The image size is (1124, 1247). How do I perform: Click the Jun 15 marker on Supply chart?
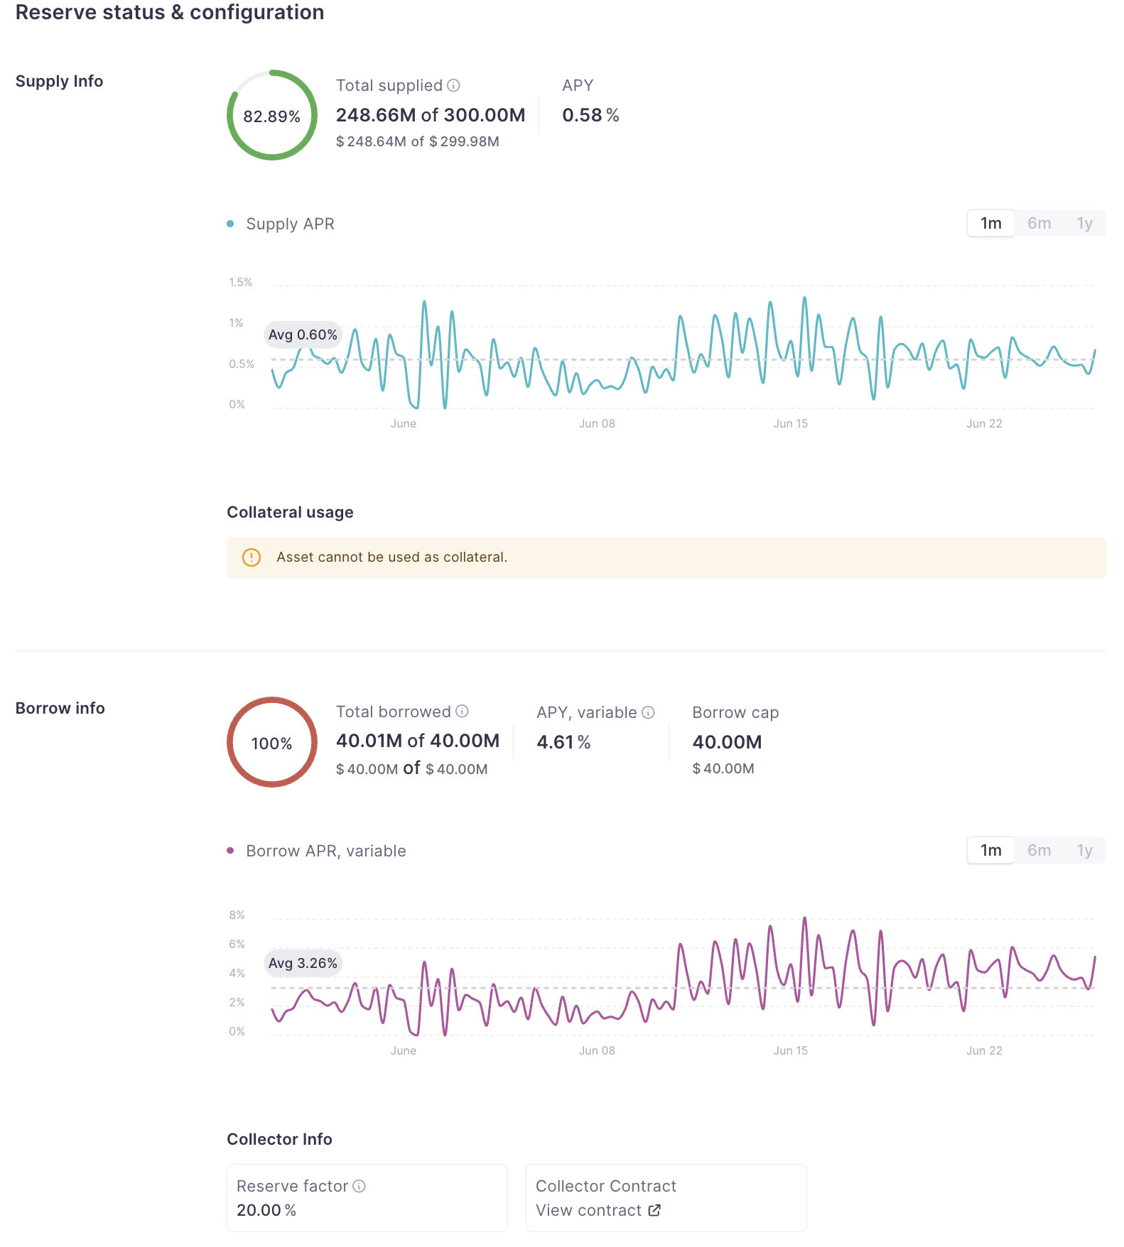click(790, 424)
